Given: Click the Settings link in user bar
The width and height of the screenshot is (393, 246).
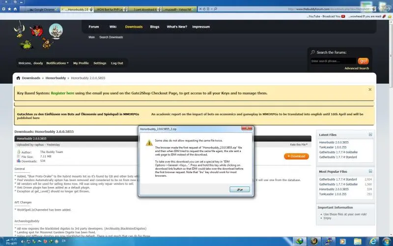Looking at the screenshot, I should 100,63.
